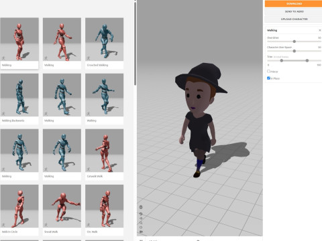Close the Walking settings panel

click(x=320, y=30)
